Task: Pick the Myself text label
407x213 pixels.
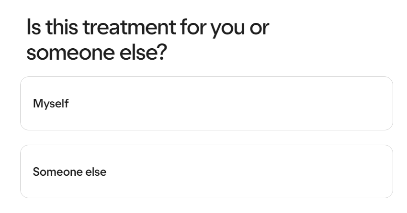Action: tap(51, 104)
